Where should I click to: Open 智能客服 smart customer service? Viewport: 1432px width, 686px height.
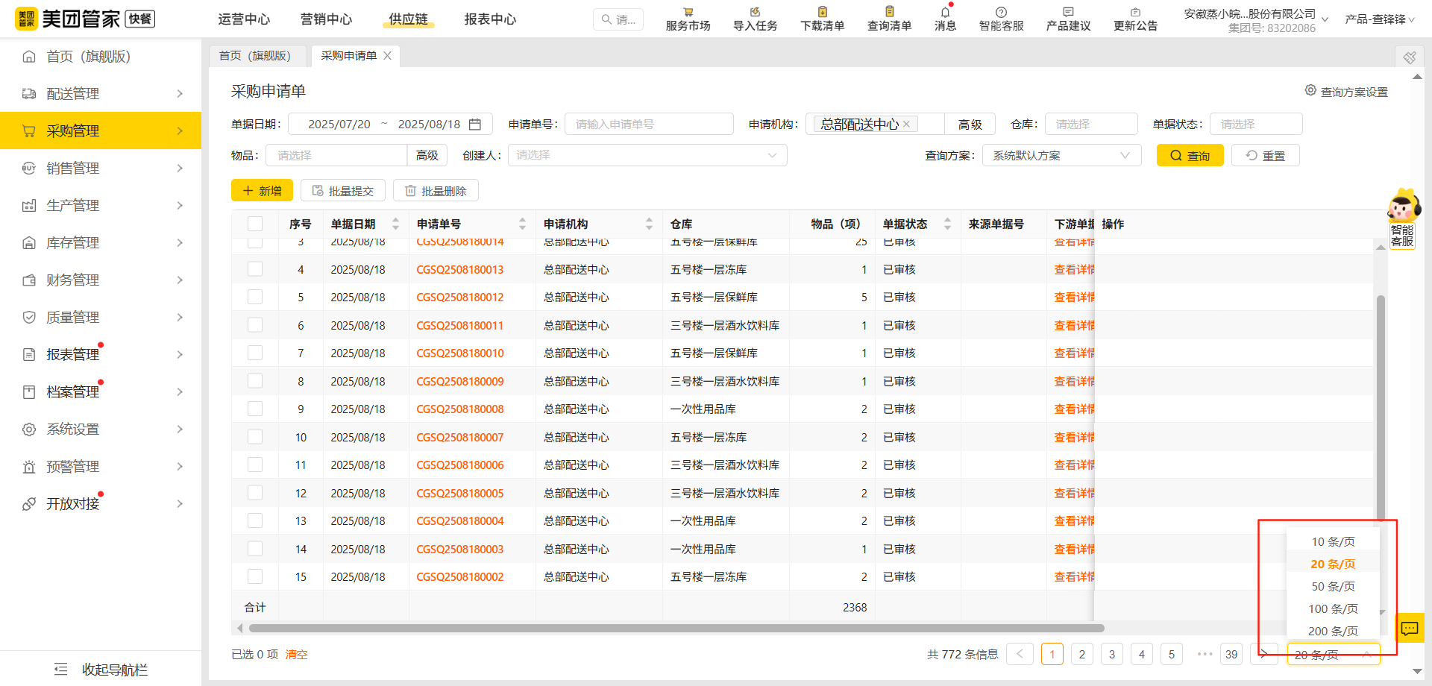point(1001,19)
